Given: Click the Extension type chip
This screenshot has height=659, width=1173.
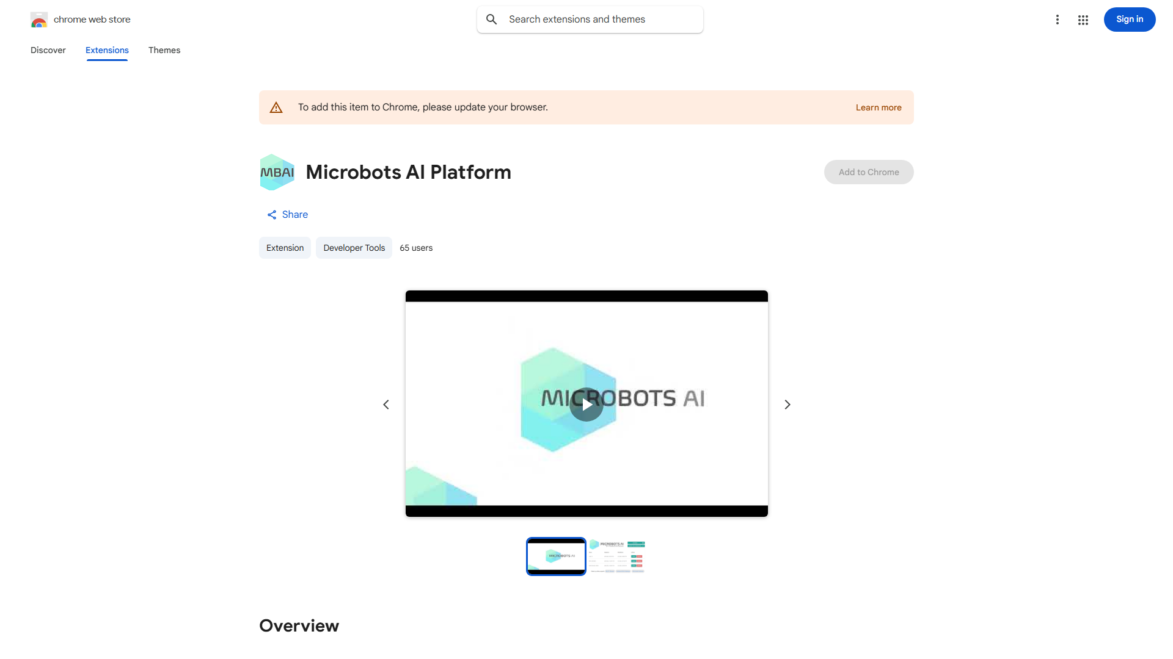Looking at the screenshot, I should 285,248.
